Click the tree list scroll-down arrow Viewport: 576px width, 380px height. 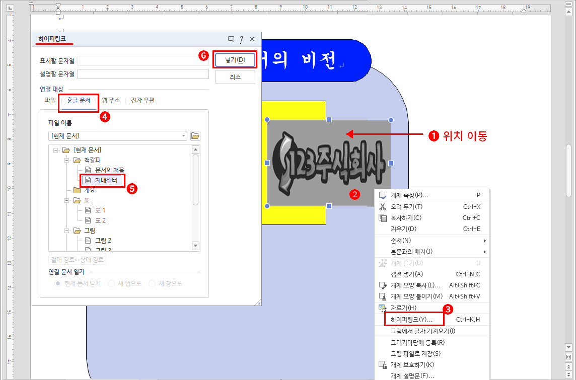click(195, 246)
